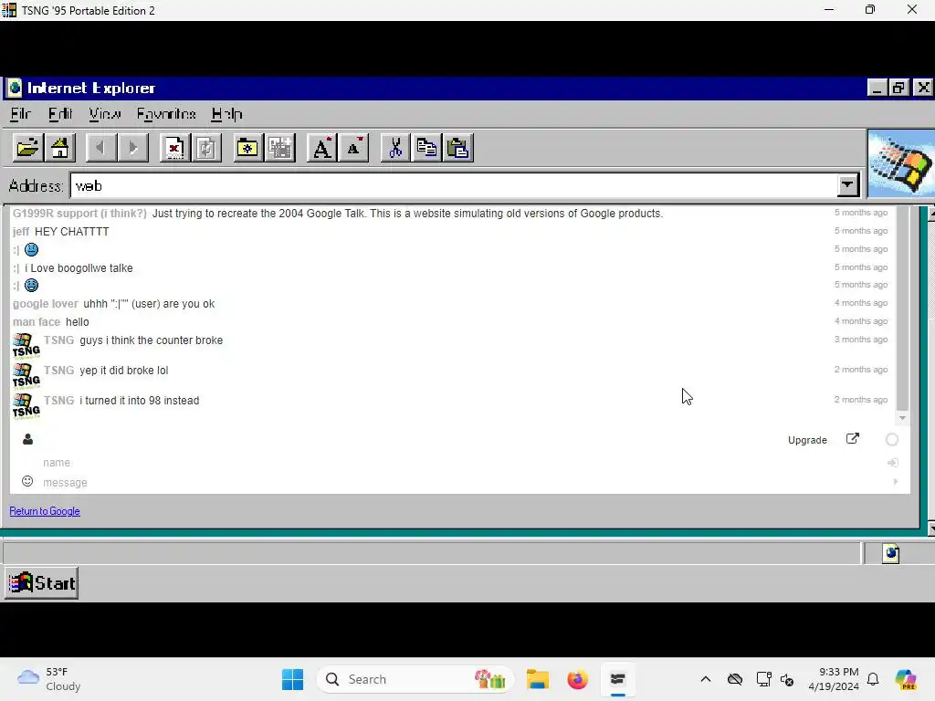This screenshot has height=701, width=935.
Task: Open the weather widget showing 53°F
Action: coord(49,679)
